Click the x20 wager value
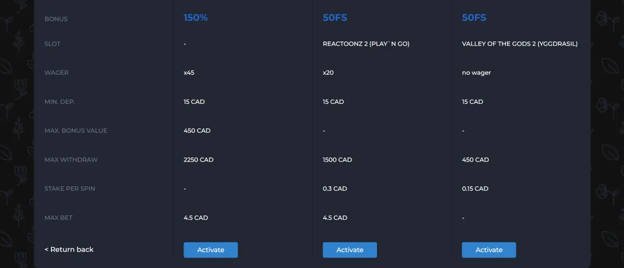Screen dimensions: 624x268 pos(328,73)
